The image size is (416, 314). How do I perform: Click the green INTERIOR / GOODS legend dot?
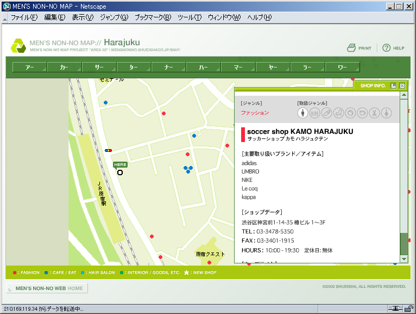click(x=122, y=273)
